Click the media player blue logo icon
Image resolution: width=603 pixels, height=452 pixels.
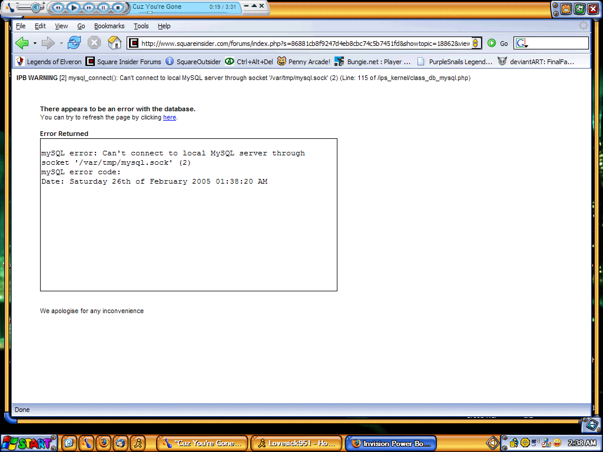tap(10, 7)
